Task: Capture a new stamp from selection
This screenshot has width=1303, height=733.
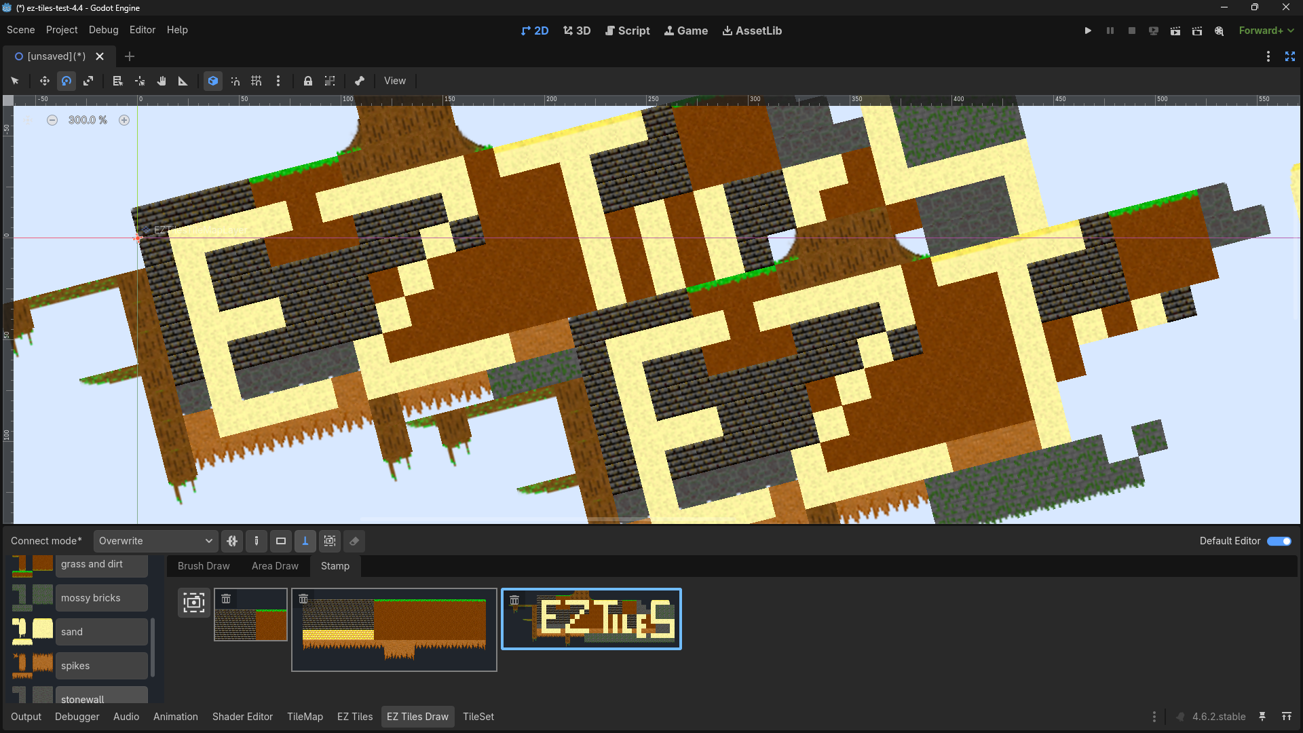Action: point(194,602)
